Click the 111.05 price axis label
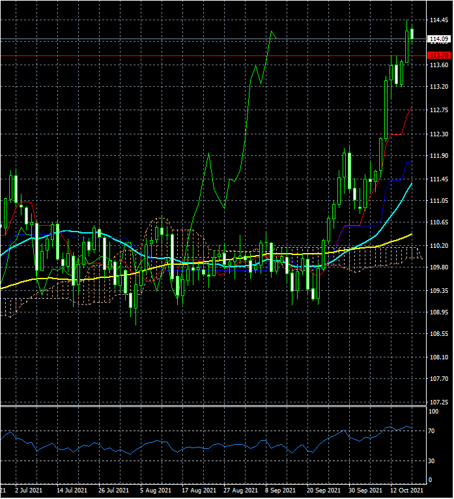This screenshot has height=499, width=454. tap(439, 201)
